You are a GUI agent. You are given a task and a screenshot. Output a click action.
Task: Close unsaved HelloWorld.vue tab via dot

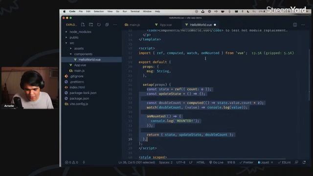[x=215, y=25]
